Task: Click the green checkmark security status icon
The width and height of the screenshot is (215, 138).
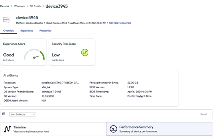Action: 85,52
